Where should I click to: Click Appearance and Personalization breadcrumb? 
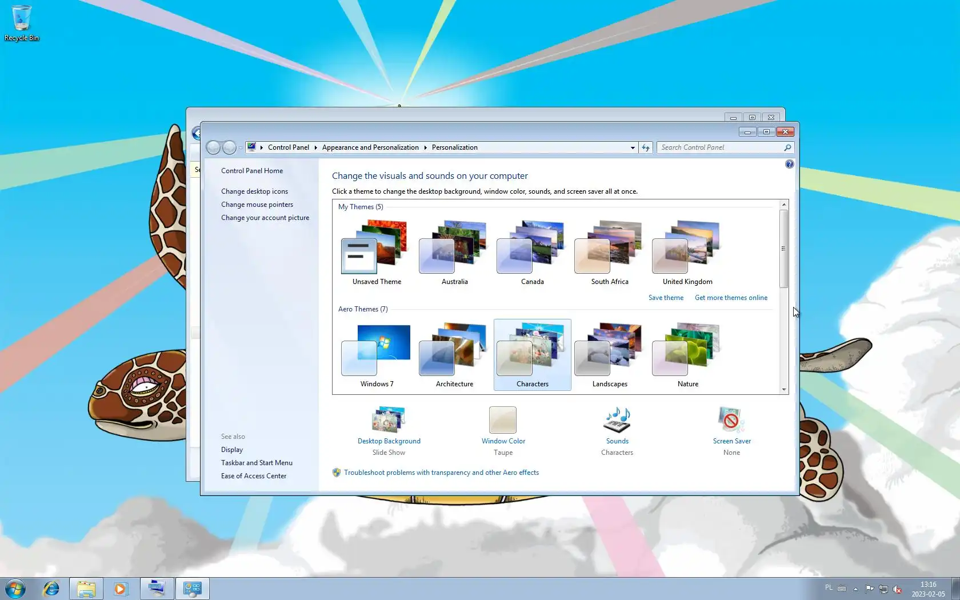(370, 147)
